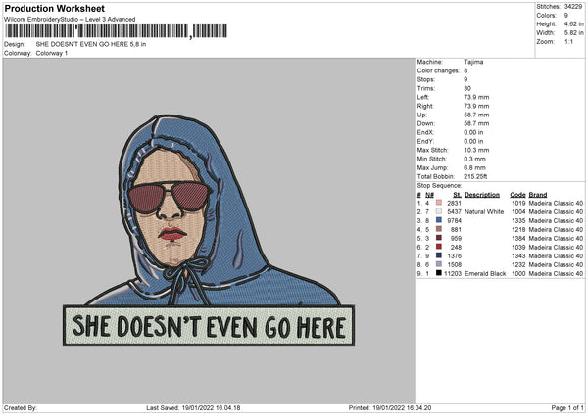588x415 pixels.
Task: Click the Machine value Tajima
Action: [x=473, y=62]
